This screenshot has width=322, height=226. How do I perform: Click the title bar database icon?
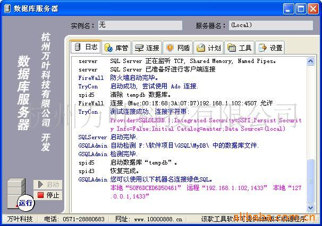coord(7,8)
